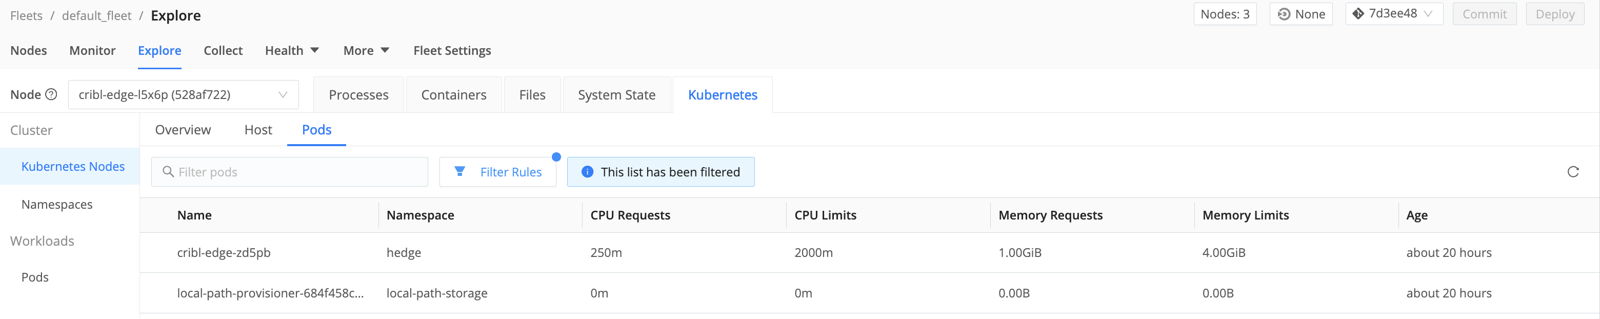Click the 250m CPU Requests value
Screen dimensions: 1600x319
click(606, 253)
